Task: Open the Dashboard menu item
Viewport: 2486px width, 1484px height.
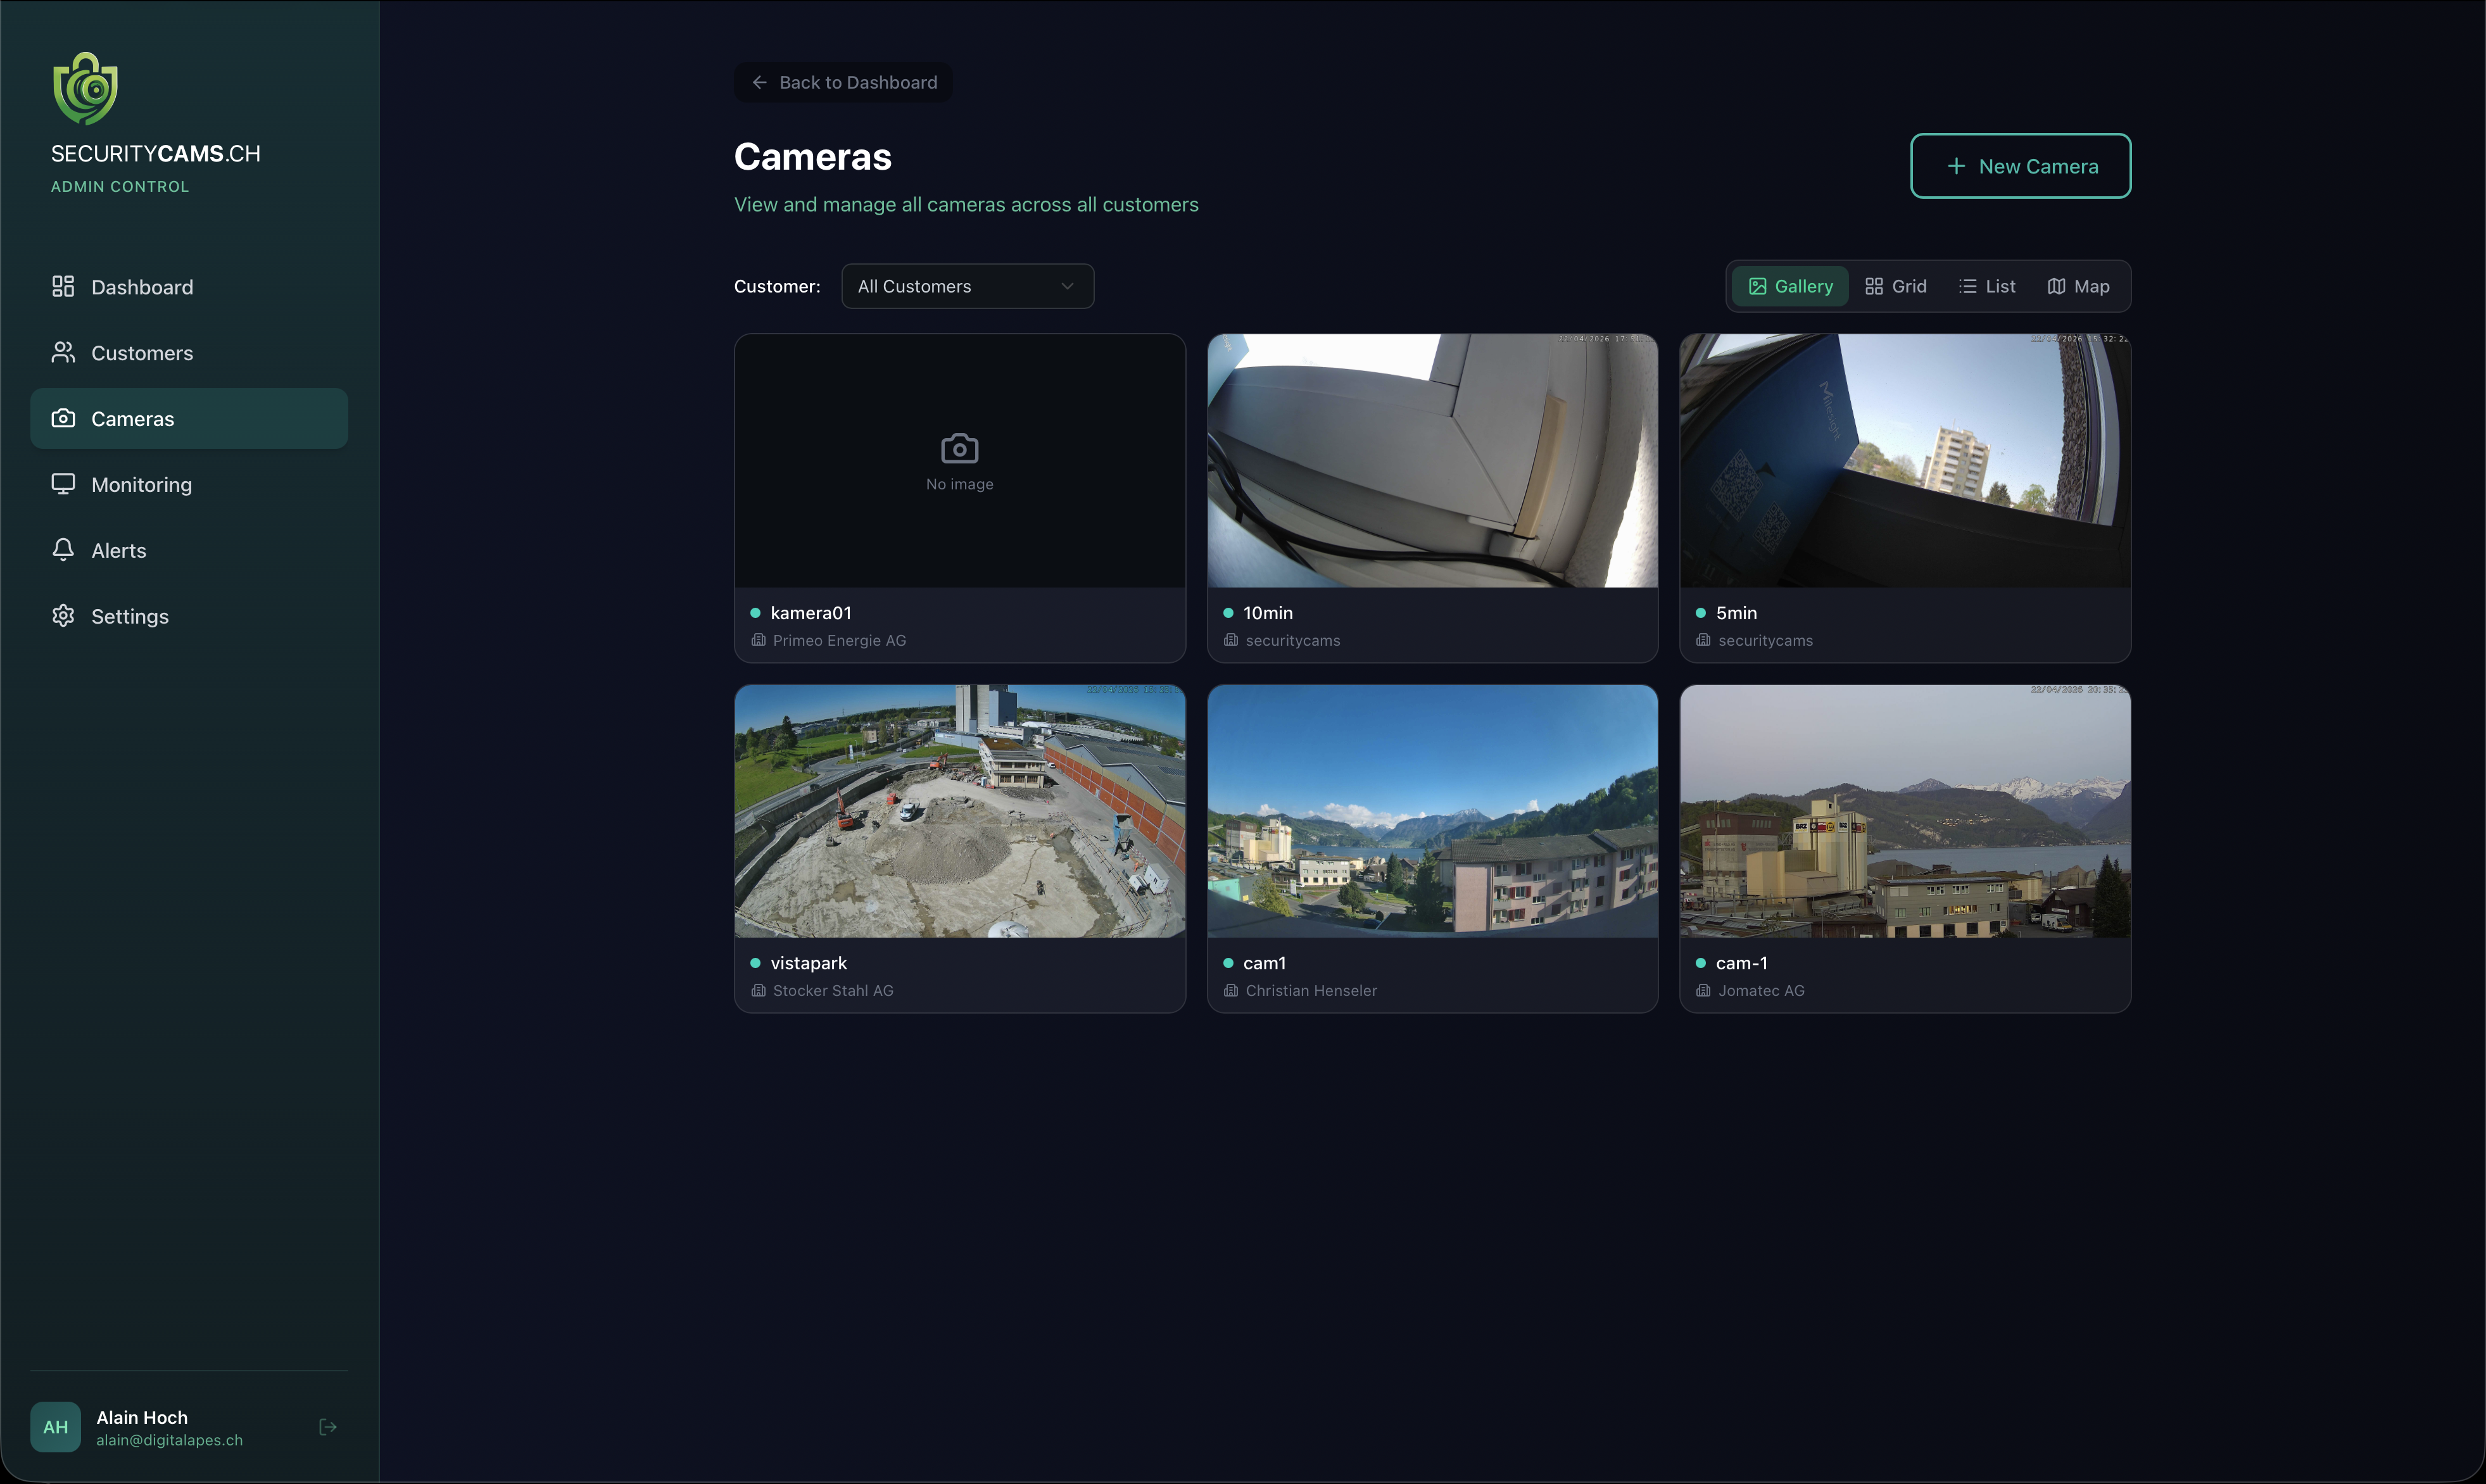Action: 142,286
